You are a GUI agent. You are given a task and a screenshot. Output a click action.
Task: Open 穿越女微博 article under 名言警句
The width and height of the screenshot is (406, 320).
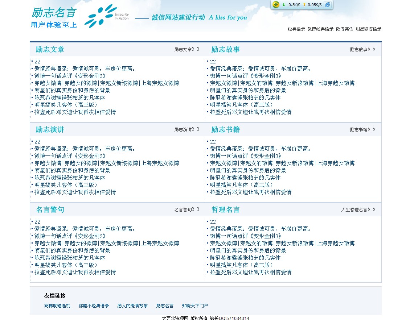coord(107,243)
